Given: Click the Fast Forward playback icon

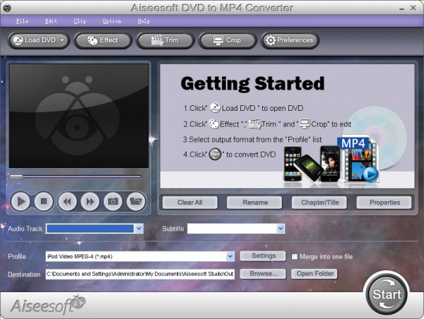Looking at the screenshot, I should (x=90, y=201).
